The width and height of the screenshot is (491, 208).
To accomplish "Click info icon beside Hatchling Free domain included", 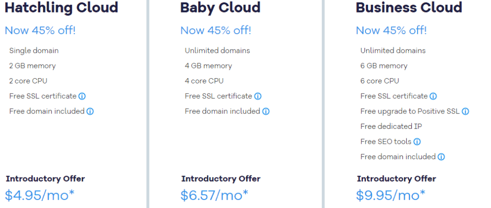I will [x=90, y=112].
